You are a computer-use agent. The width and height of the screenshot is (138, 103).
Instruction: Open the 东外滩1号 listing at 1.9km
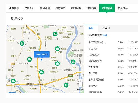pyautogui.click(x=93, y=67)
